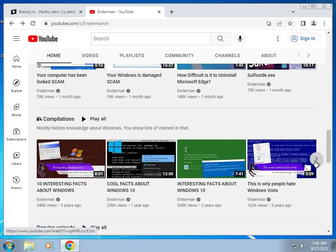Click the scrollbar down arrow
336x252 pixels.
[x=328, y=231]
